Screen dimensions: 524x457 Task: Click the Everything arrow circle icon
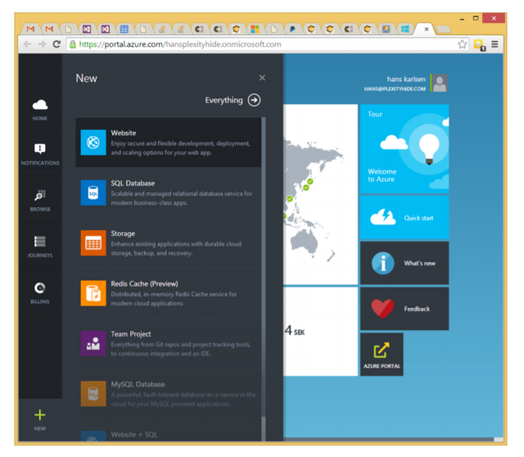pos(254,100)
